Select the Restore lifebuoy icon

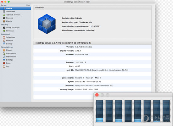[4, 41]
